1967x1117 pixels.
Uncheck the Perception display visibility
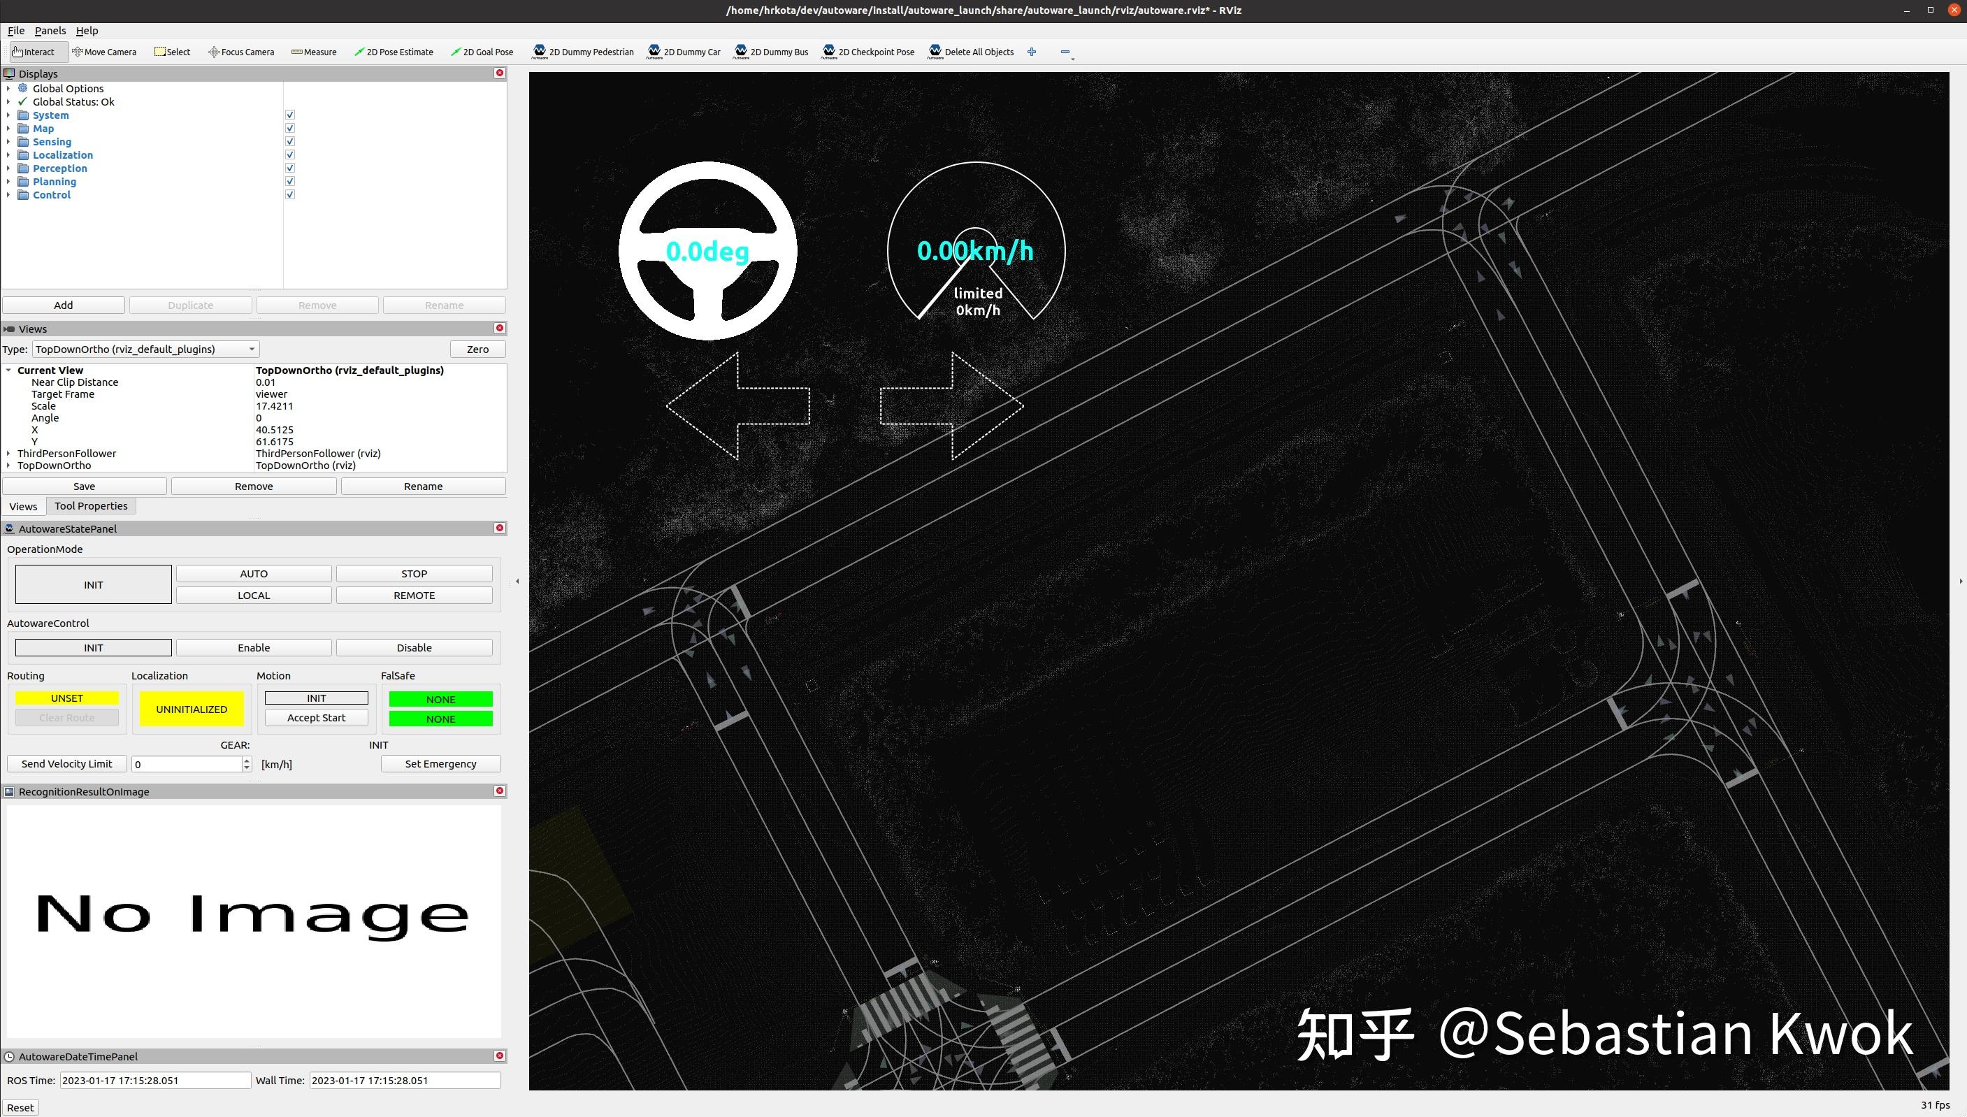click(289, 167)
